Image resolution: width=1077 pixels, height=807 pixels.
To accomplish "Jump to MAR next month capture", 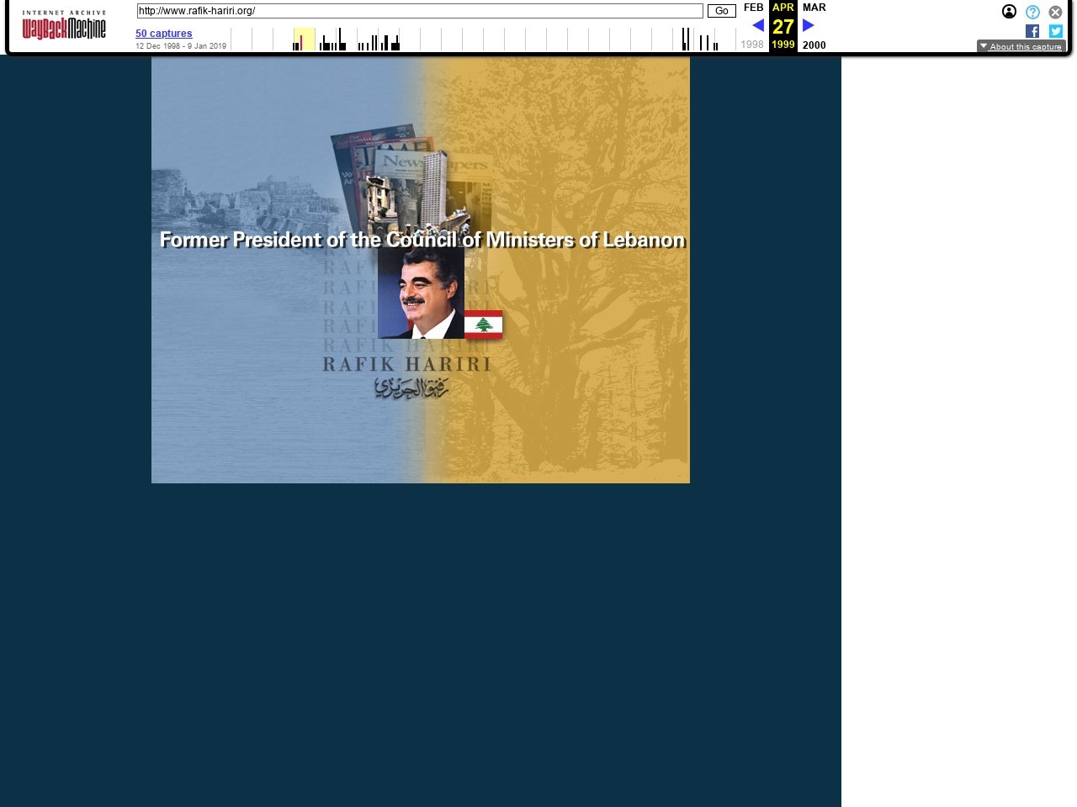I will 814,8.
